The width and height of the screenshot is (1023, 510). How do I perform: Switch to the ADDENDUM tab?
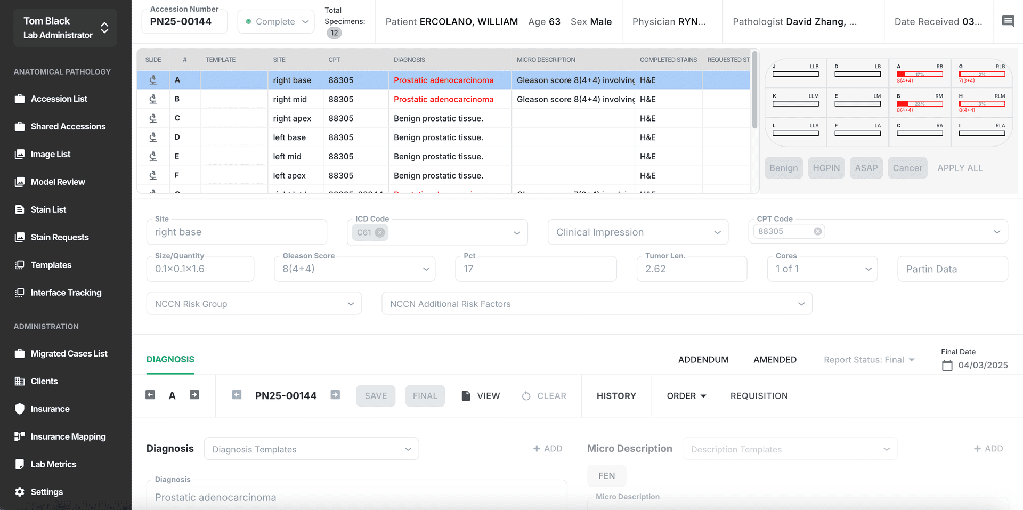(x=703, y=360)
